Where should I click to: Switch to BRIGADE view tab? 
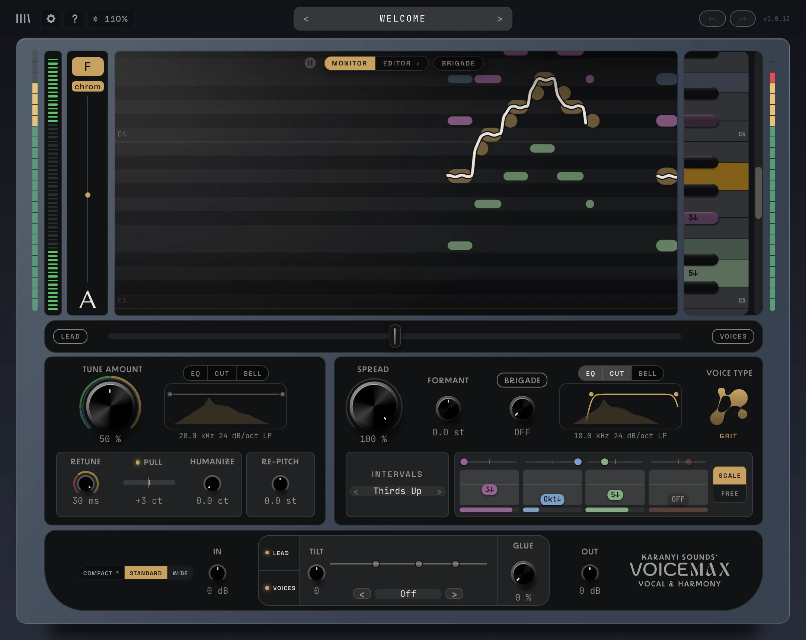(458, 63)
